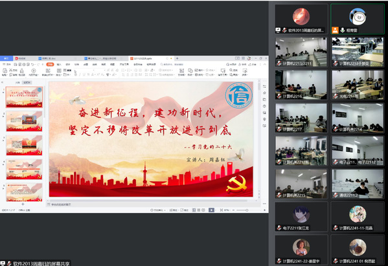Click the Cut scissors icon
The width and height of the screenshot is (388, 266).
click(11, 70)
